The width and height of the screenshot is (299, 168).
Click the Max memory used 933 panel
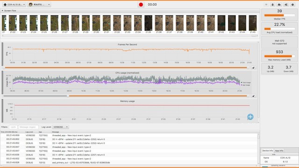tap(279, 56)
